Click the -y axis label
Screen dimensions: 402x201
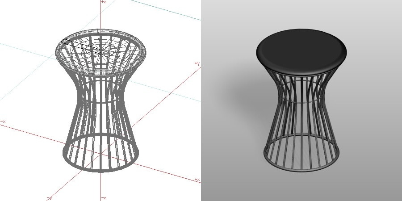[49, 198]
